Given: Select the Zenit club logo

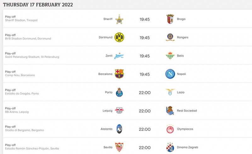Looking at the screenshot, I should pyautogui.click(x=119, y=56).
